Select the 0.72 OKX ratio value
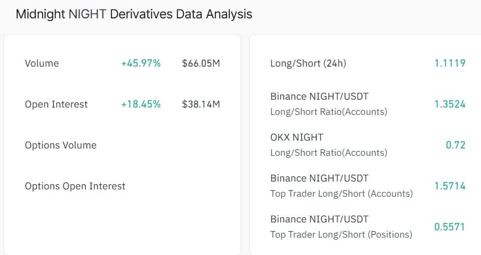481x255 pixels. tap(455, 145)
